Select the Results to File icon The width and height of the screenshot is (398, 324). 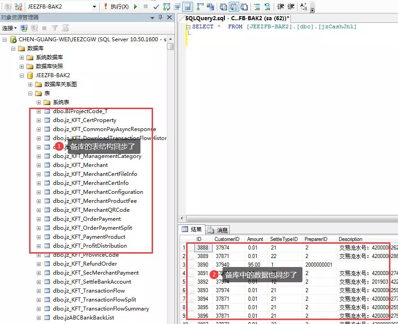[244, 7]
